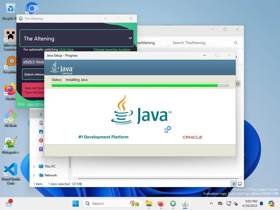The image size is (280, 210).
Task: Switch Explorer to large thumbnails view
Action: (x=240, y=184)
